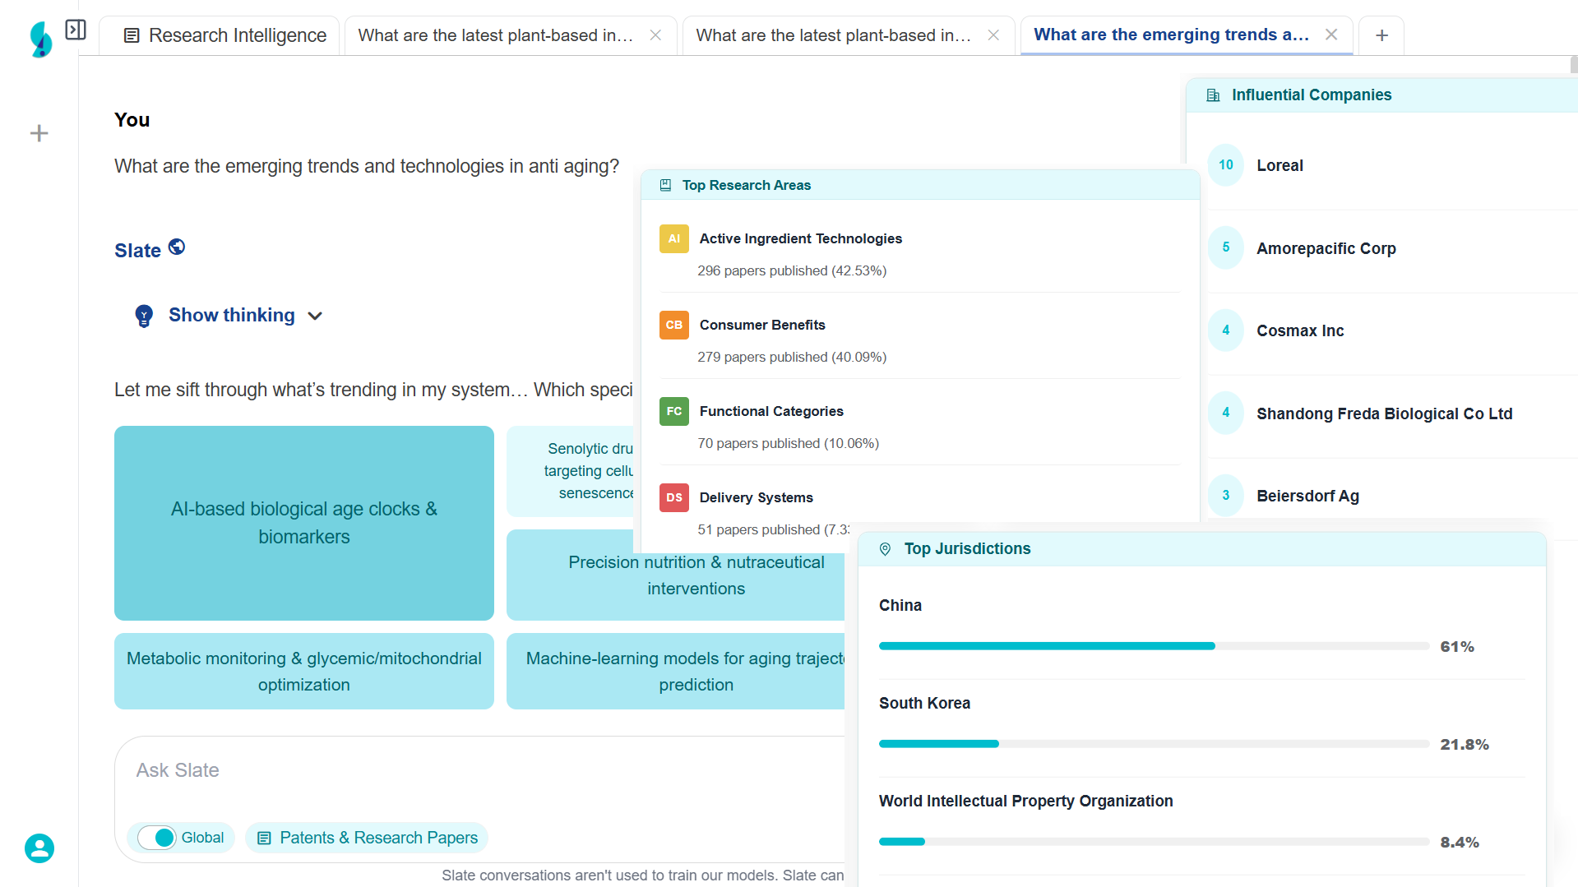Toggle the Global switch off

(x=157, y=838)
